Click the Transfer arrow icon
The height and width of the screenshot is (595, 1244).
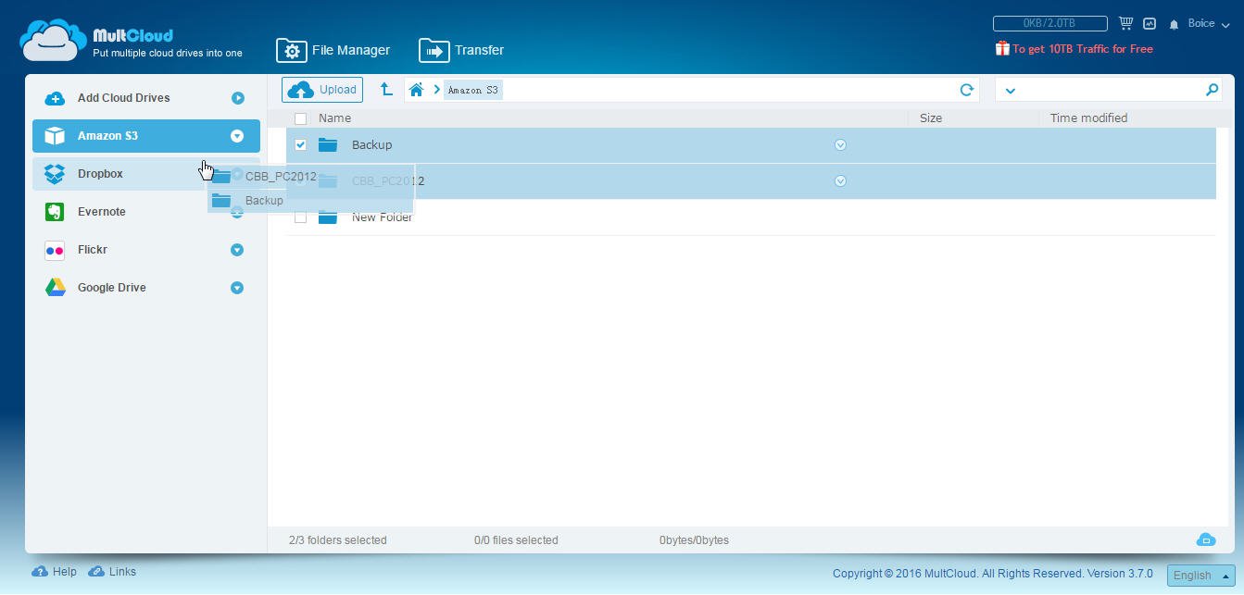pyautogui.click(x=434, y=51)
